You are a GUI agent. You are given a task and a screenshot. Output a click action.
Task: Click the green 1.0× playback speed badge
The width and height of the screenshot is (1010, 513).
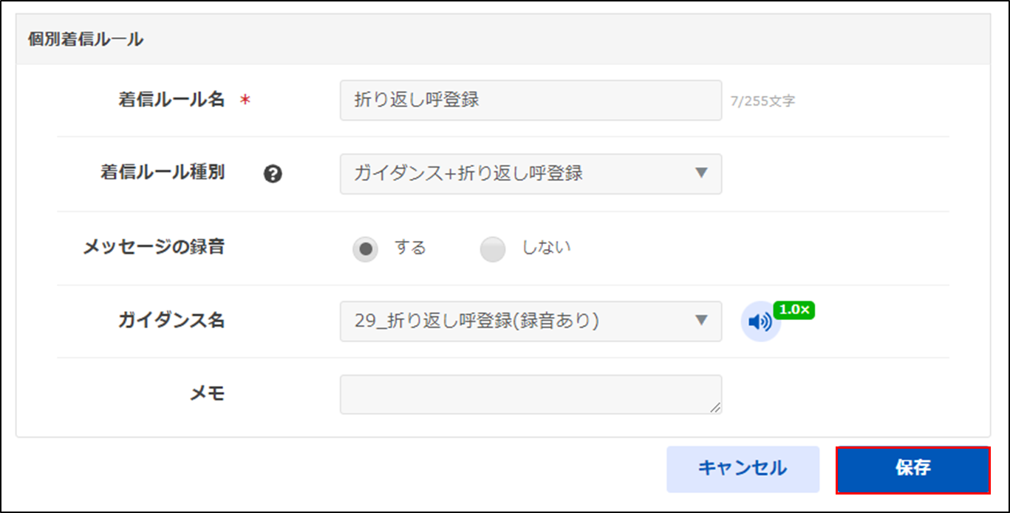pyautogui.click(x=794, y=310)
